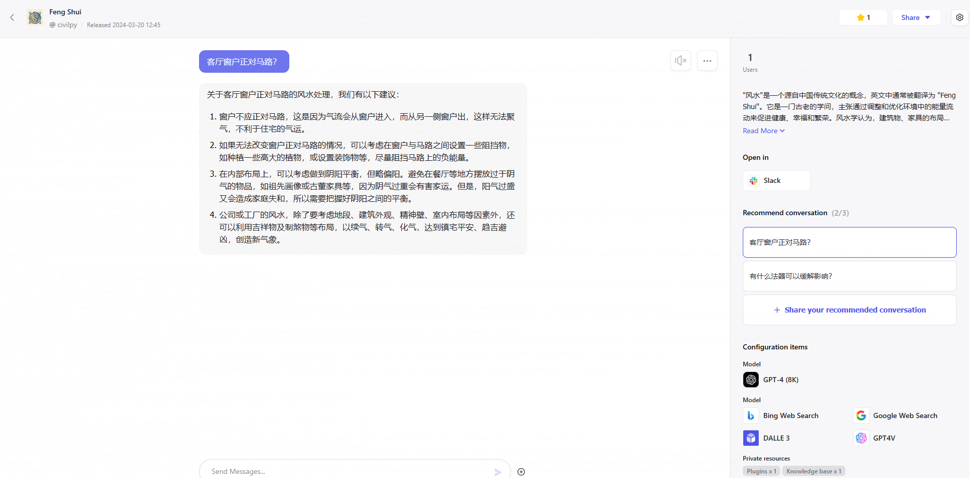Toggle the mute speaker icon
This screenshot has width=970, height=478.
pos(681,60)
